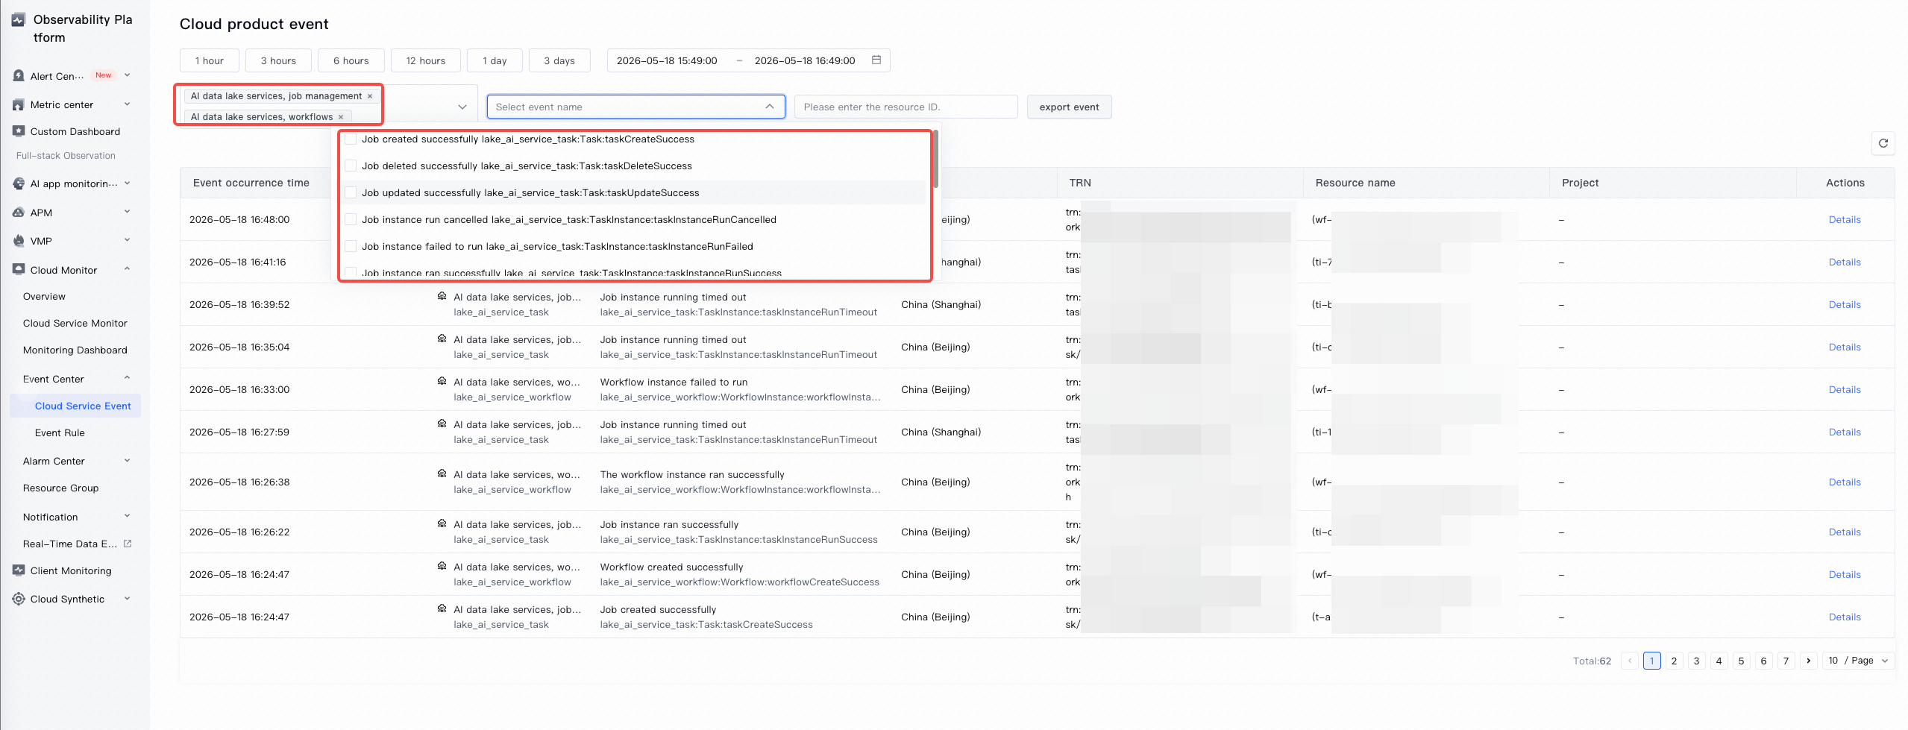This screenshot has height=730, width=1908.
Task: Click the AI app monitoring icon
Action: [x=19, y=184]
